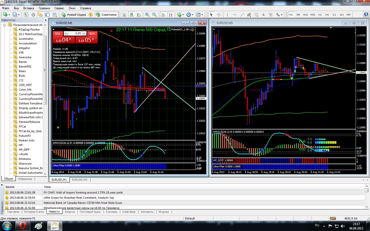
Task: Switch chart to candlesticks mode
Action: click(132, 15)
